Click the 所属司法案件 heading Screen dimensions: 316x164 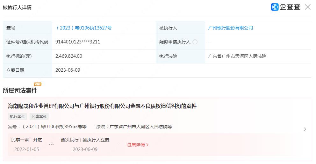20,90
